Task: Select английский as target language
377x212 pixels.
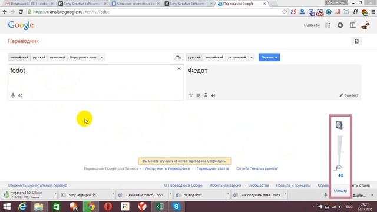Action: pos(214,57)
